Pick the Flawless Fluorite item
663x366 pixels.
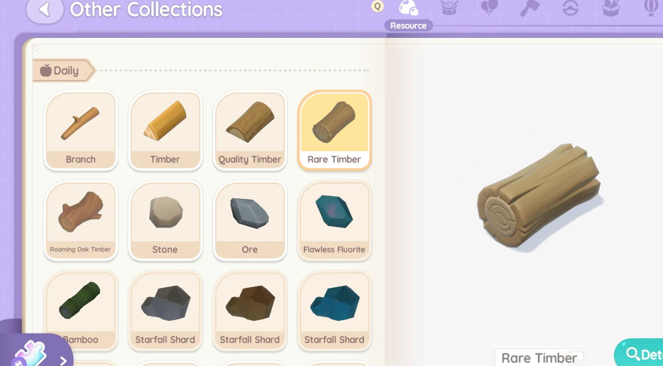334,220
